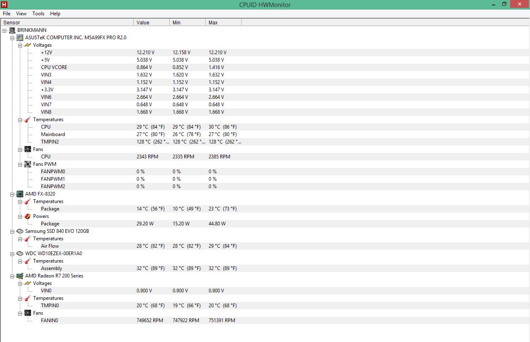Click the Min column header

(x=188, y=22)
